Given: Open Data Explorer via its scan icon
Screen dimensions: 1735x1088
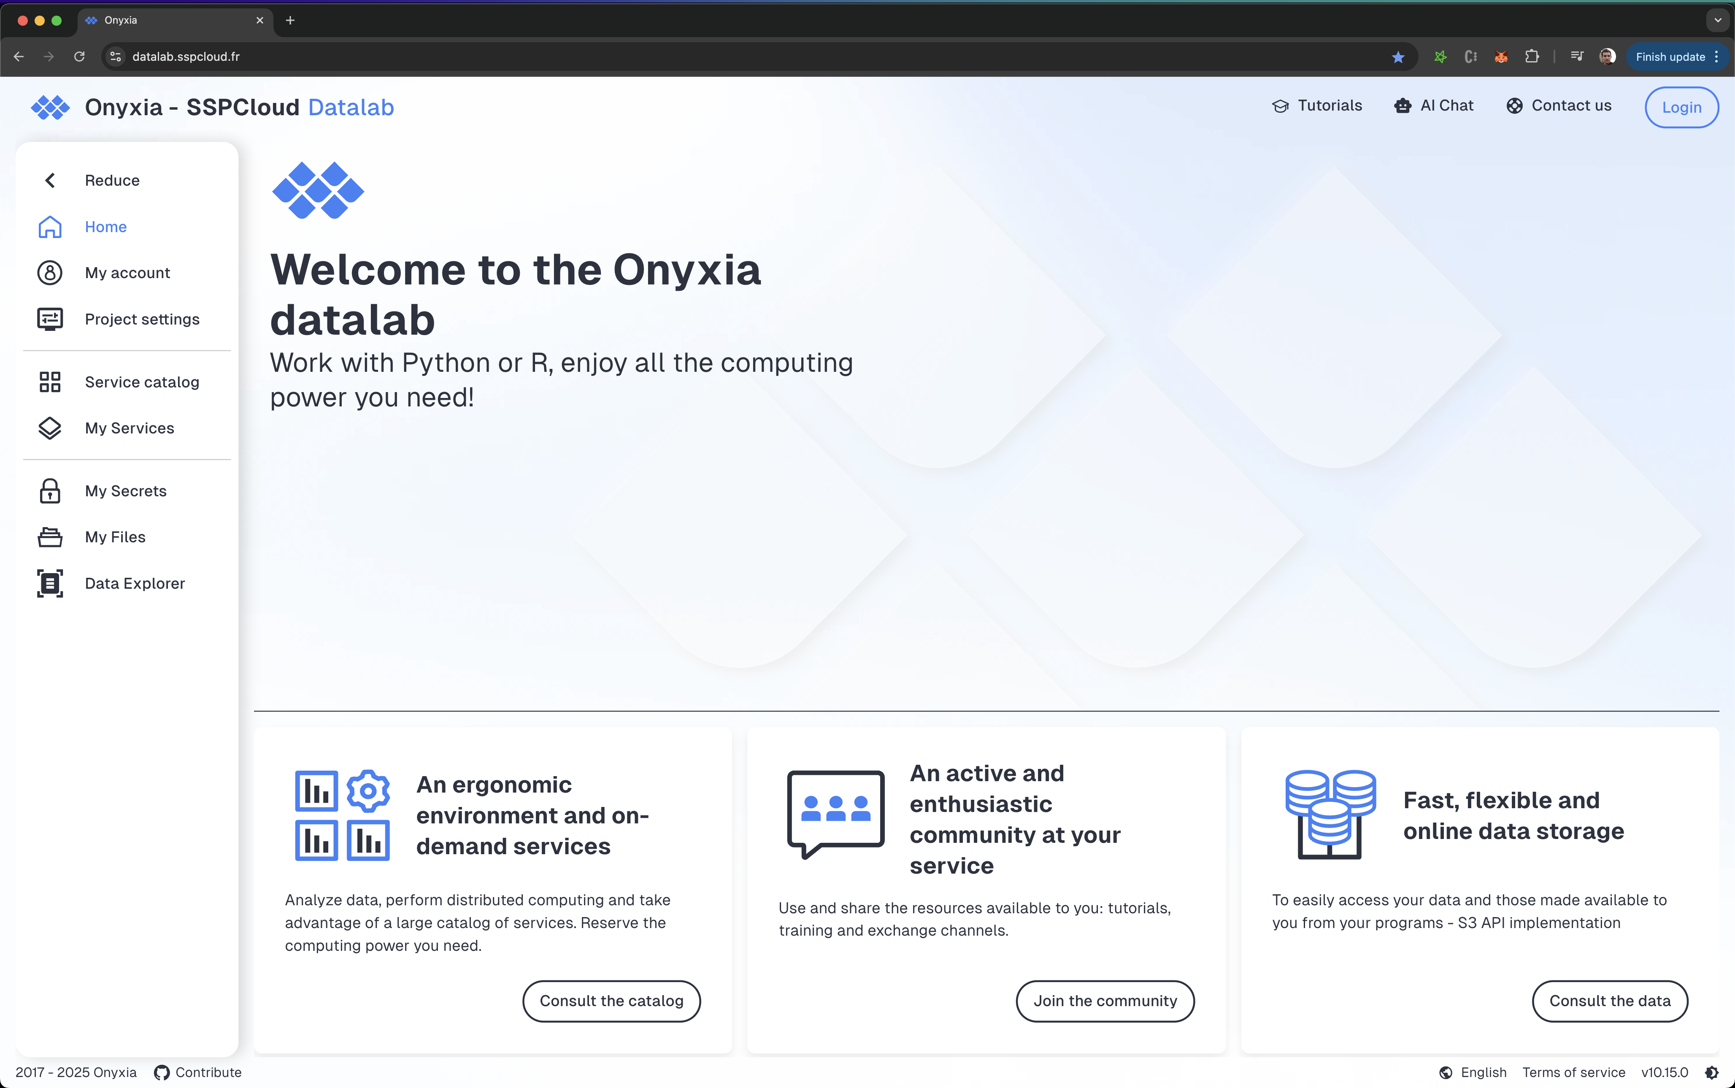Looking at the screenshot, I should (50, 583).
